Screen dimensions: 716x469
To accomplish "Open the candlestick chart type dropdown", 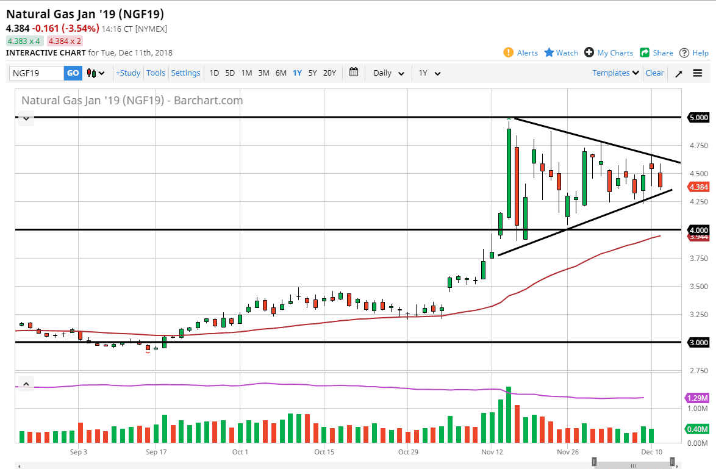I will pos(96,73).
